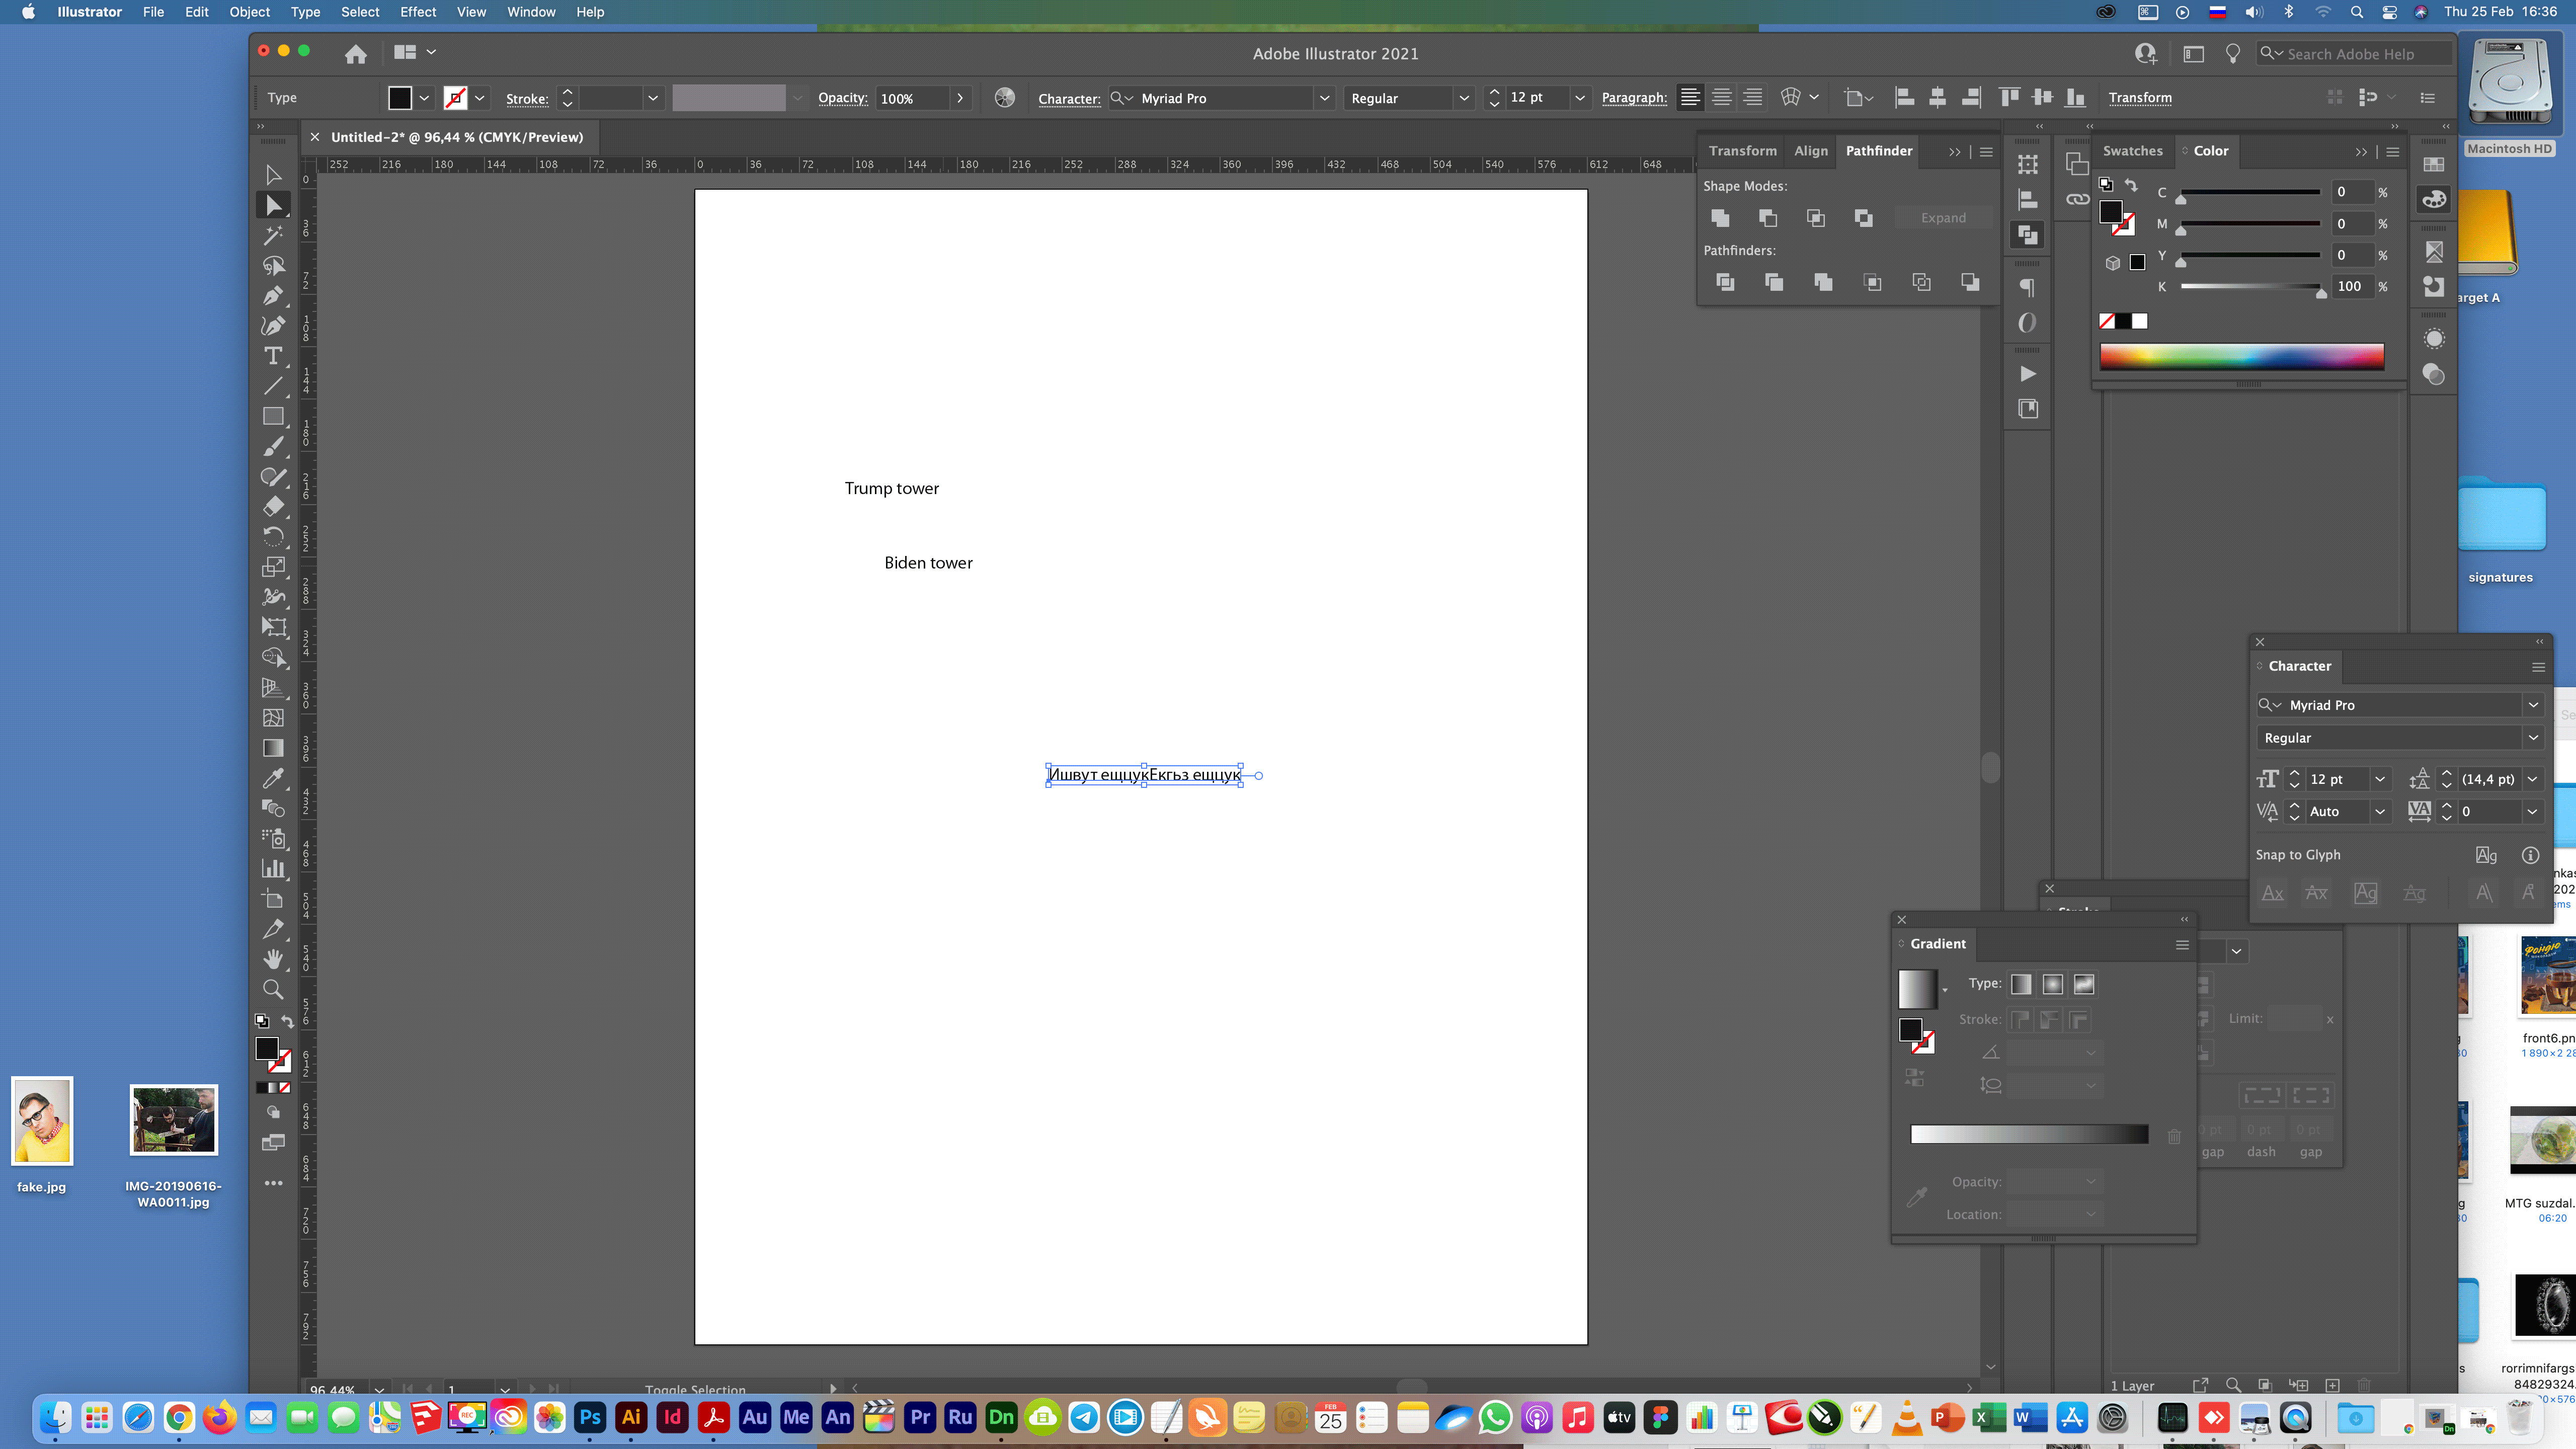This screenshot has width=2576, height=1449.
Task: Apply the Unite shape mode in Pathfinder
Action: (1721, 218)
